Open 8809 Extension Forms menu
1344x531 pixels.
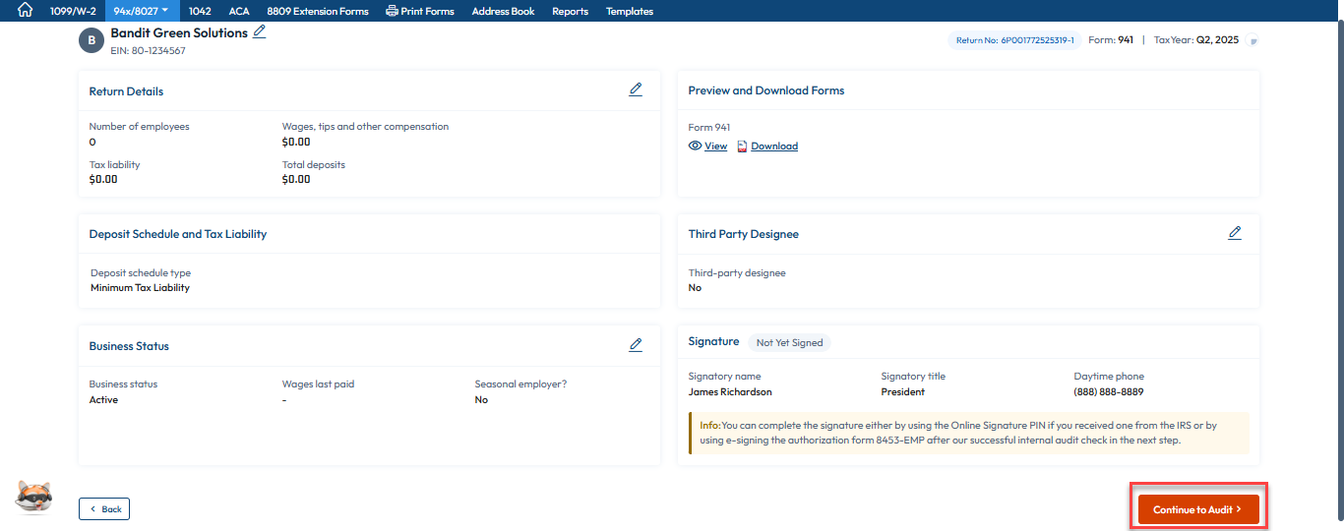(318, 11)
